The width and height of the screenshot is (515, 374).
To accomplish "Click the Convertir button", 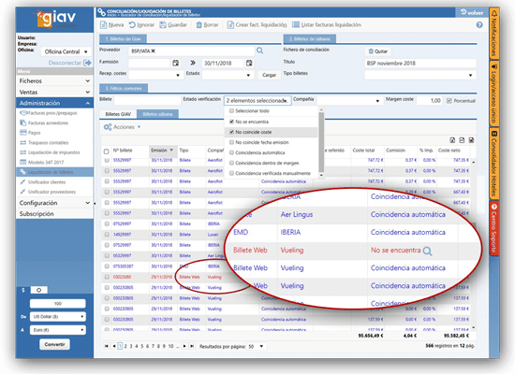I will [x=54, y=344].
